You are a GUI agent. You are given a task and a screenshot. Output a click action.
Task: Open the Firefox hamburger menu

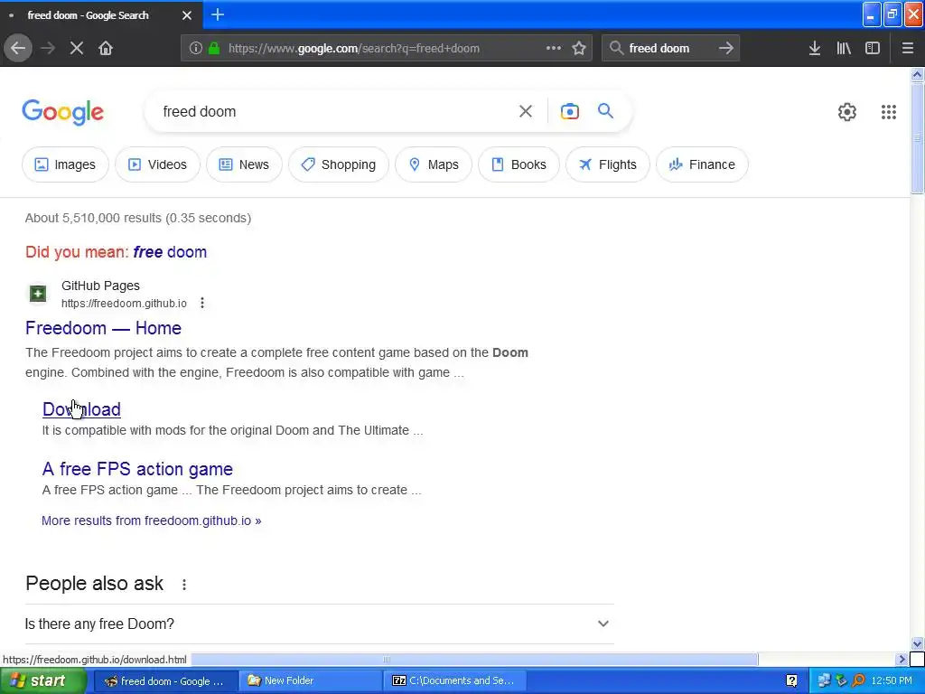(908, 48)
